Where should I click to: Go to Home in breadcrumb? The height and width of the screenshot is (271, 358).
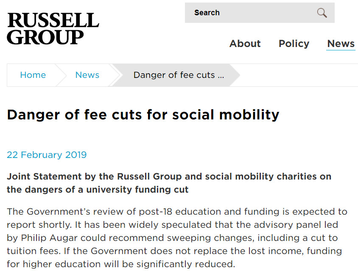33,75
